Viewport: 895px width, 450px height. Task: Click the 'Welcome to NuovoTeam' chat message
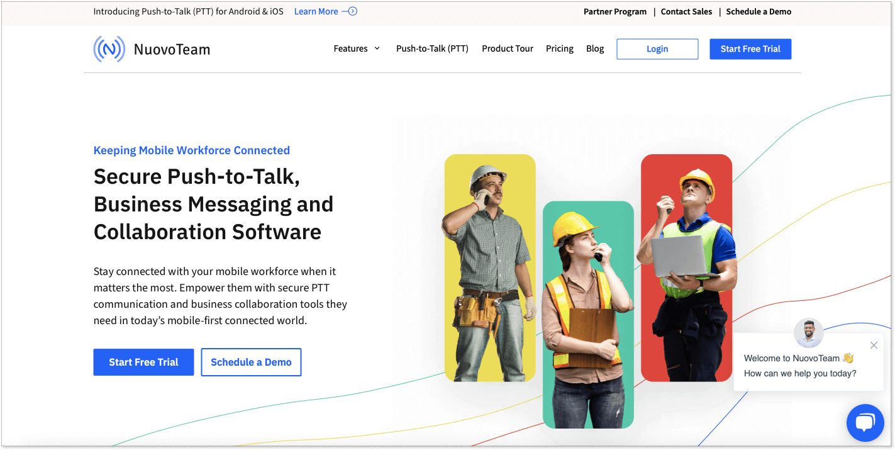pos(799,358)
